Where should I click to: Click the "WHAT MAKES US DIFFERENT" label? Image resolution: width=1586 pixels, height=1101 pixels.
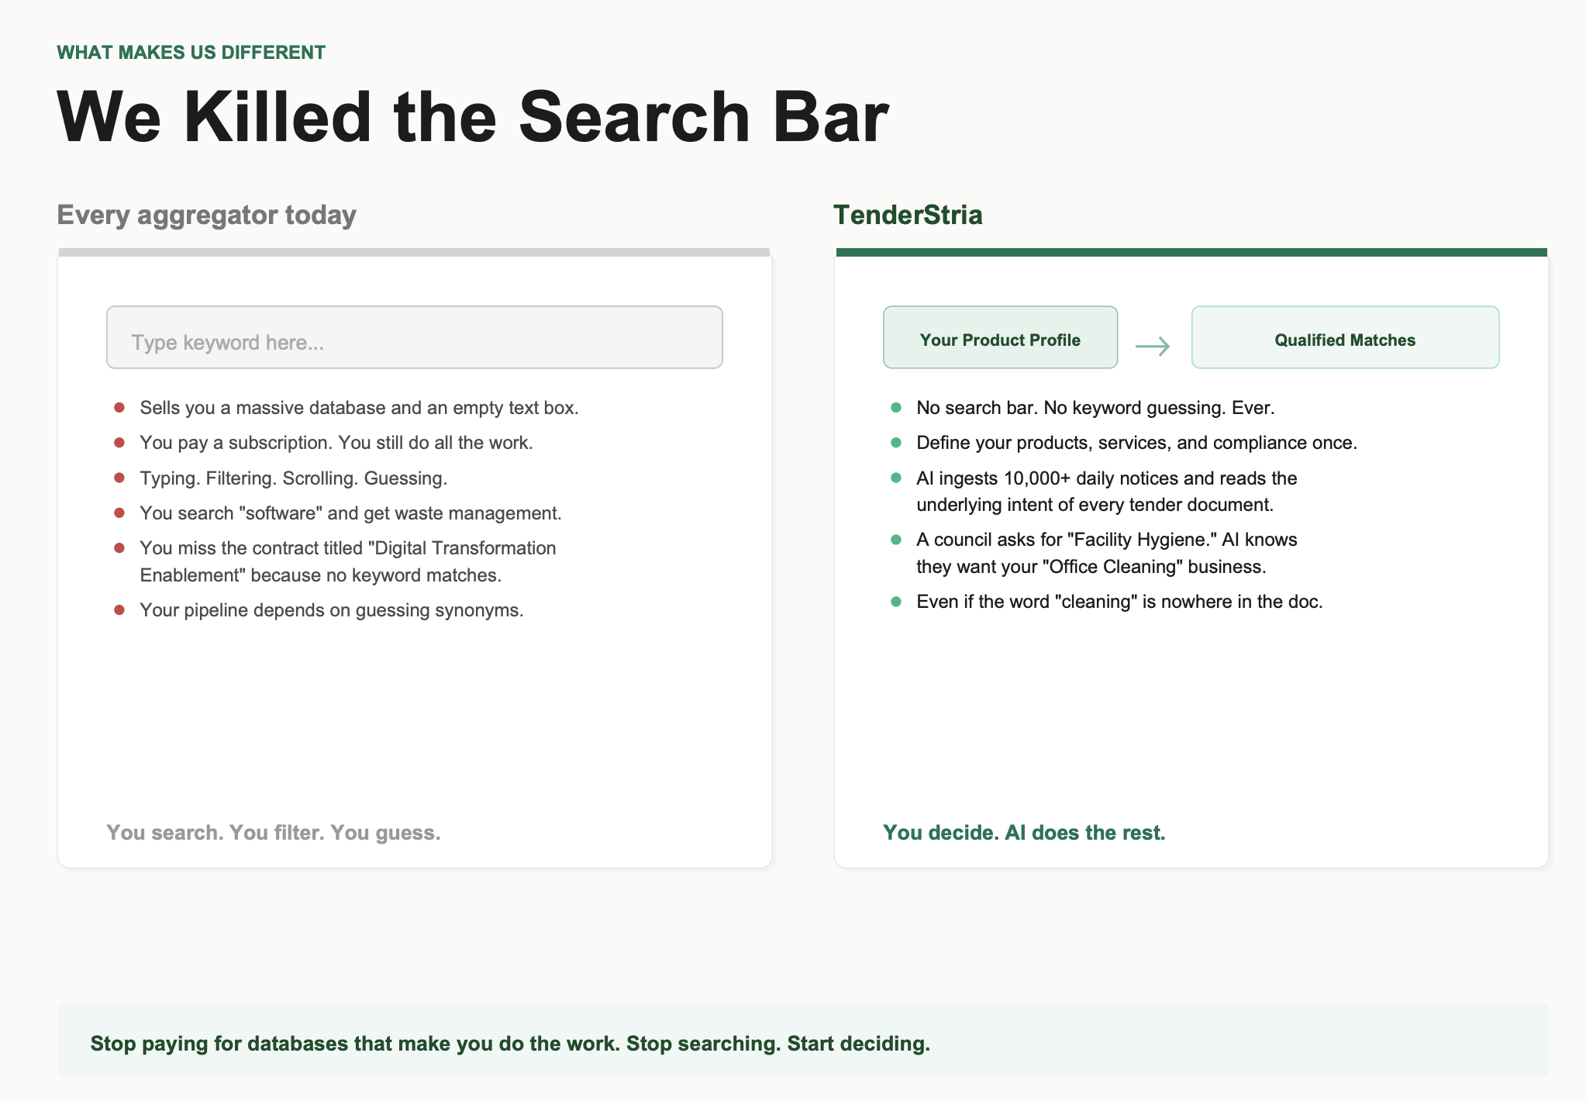(191, 53)
